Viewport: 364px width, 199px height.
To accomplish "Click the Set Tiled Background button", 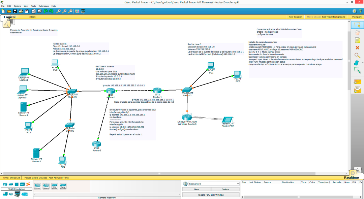I will click(x=334, y=16).
